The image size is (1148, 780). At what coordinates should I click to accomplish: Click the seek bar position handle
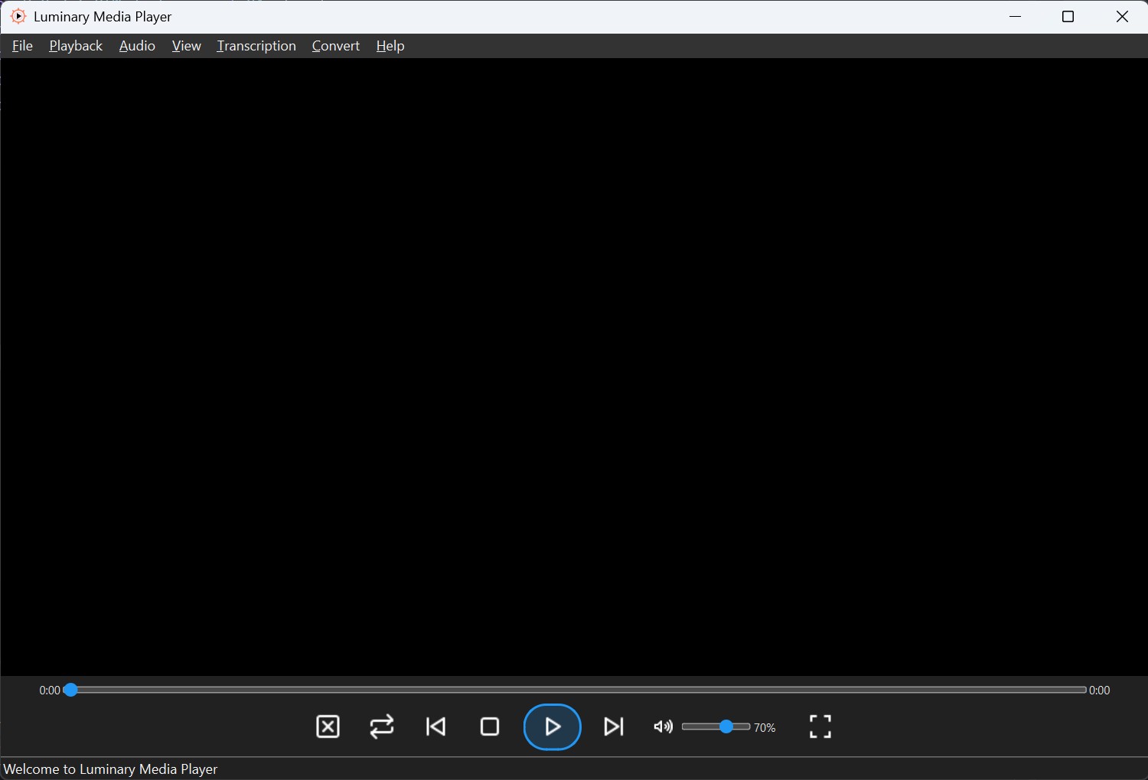[x=70, y=690]
